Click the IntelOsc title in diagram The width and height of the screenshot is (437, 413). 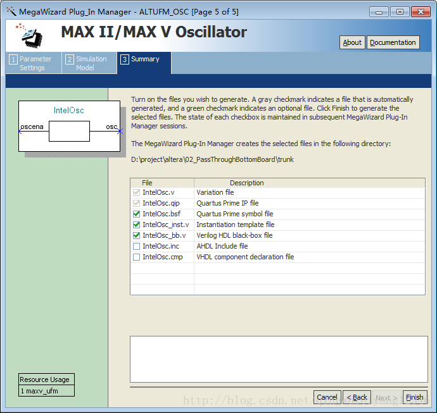click(x=69, y=110)
